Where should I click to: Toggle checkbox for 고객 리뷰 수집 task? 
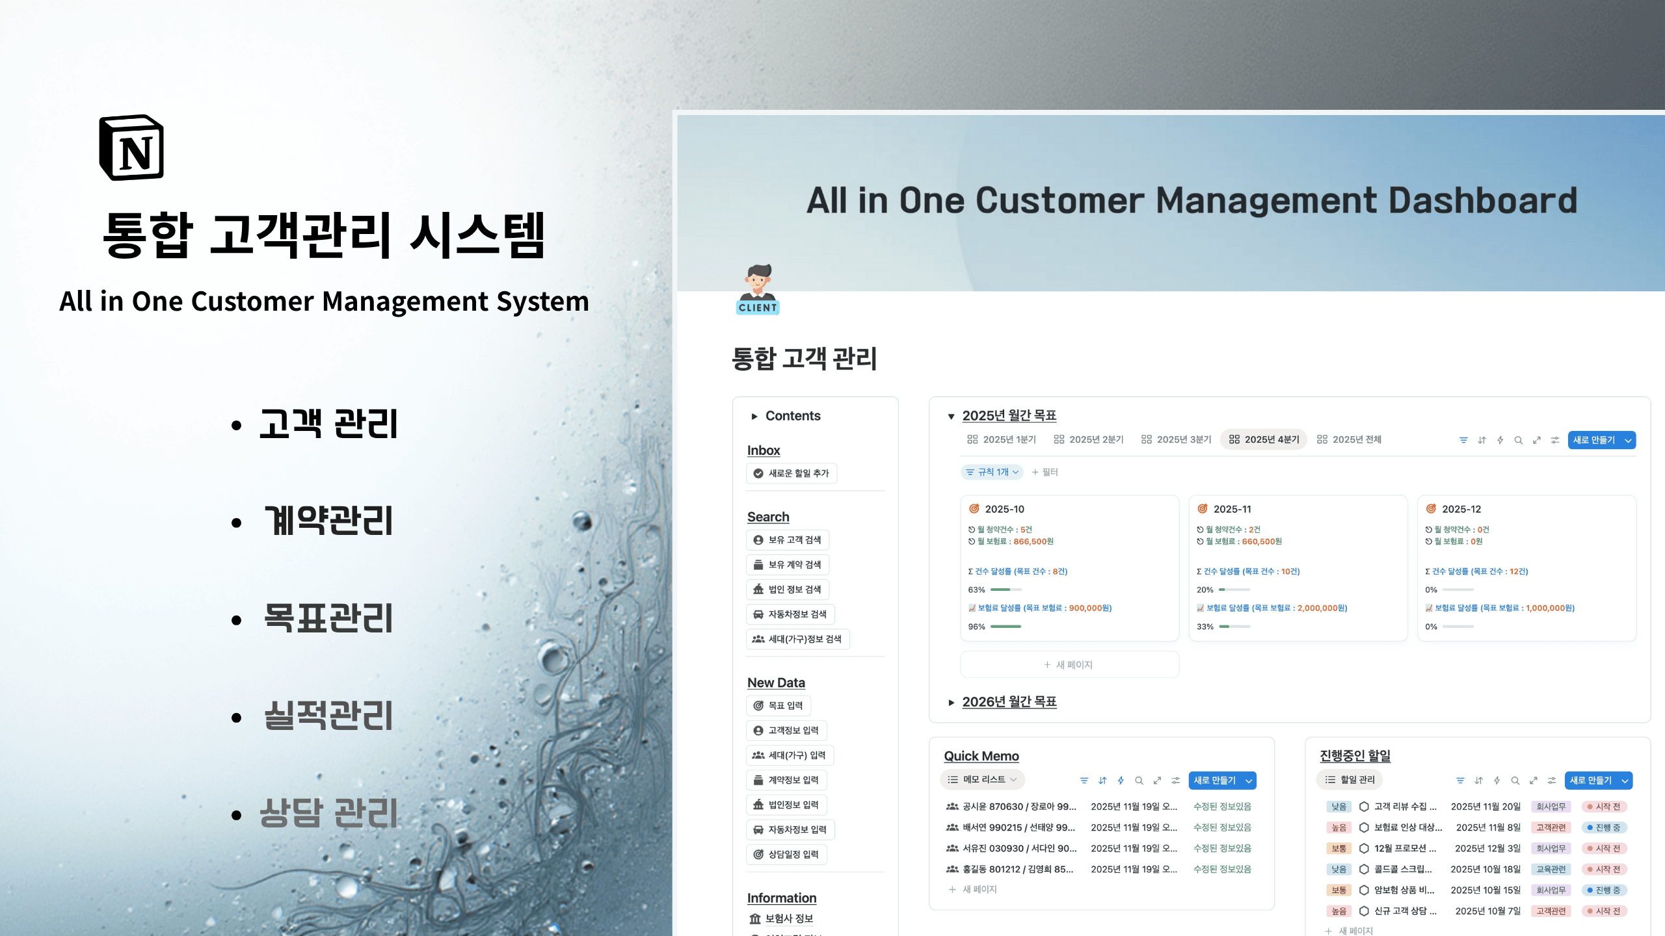click(x=1364, y=807)
